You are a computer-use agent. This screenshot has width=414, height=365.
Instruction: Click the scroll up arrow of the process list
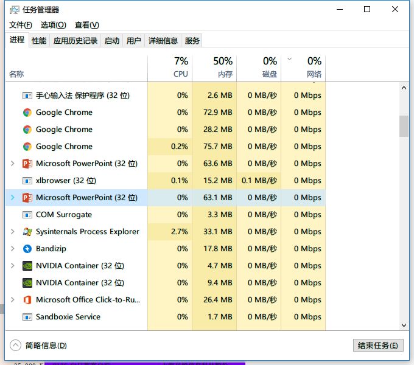pos(404,88)
